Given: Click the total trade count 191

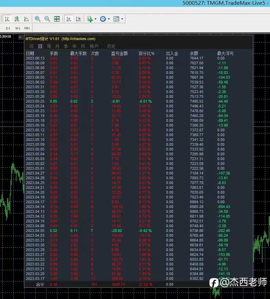Looking at the screenshot, I should pyautogui.click(x=94, y=284).
